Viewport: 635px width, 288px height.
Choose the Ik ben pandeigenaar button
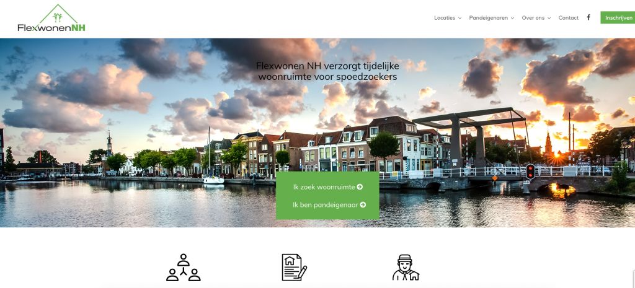(326, 204)
